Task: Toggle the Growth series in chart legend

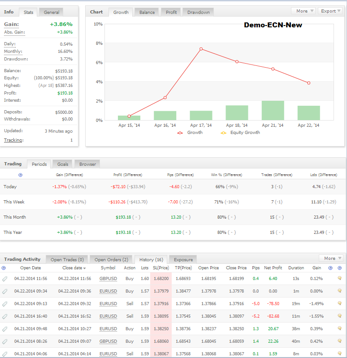Action: (190, 133)
